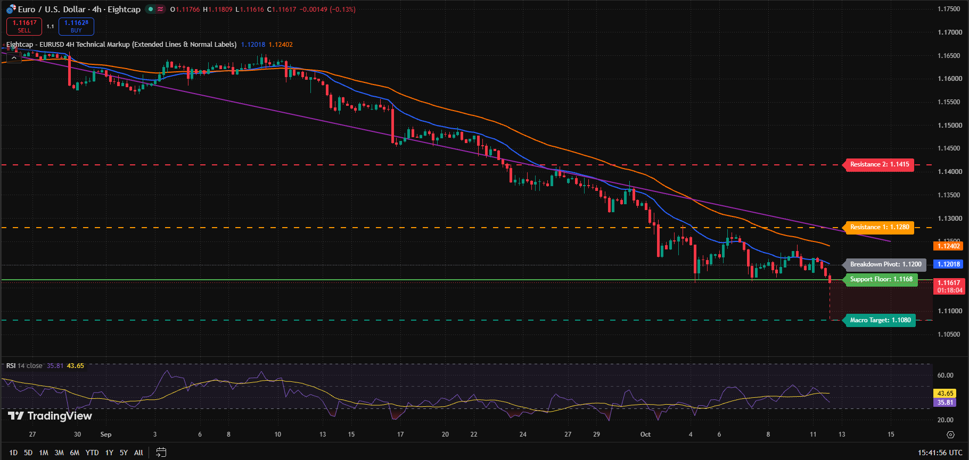
Task: Click the green market status dot
Action: coord(151,9)
